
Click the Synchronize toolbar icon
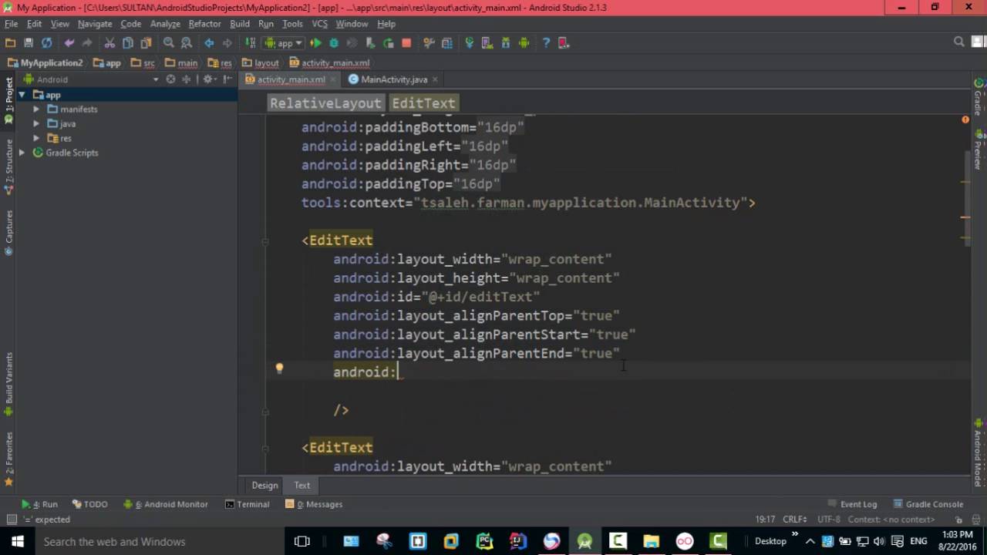tap(47, 43)
